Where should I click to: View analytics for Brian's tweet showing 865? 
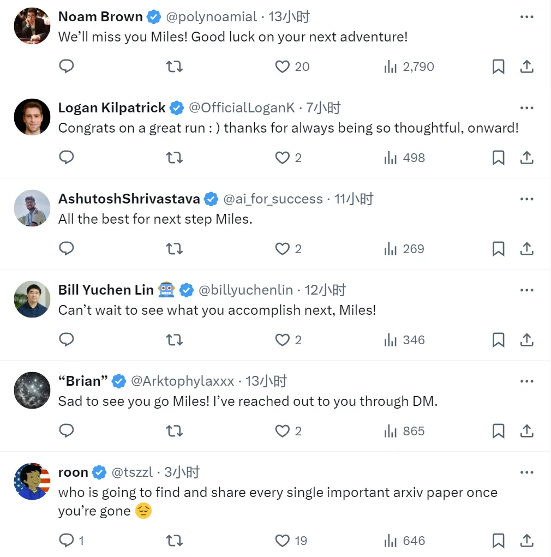[x=404, y=431]
